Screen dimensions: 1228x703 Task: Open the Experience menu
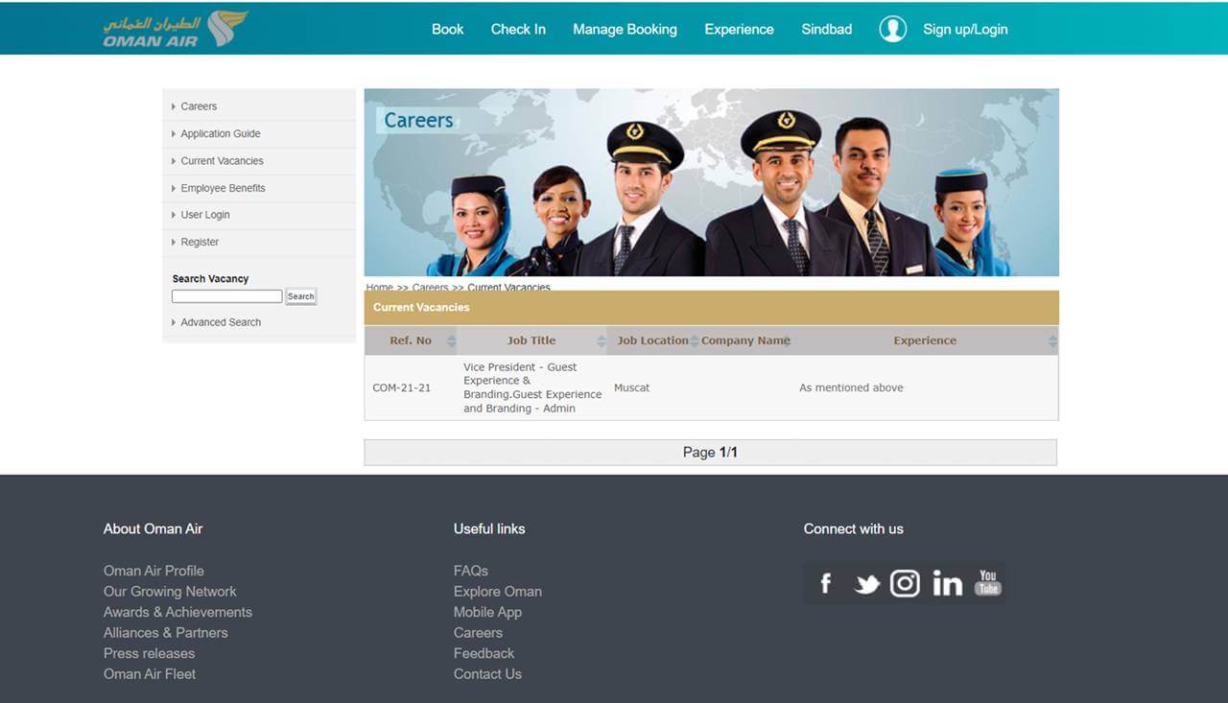coord(739,29)
